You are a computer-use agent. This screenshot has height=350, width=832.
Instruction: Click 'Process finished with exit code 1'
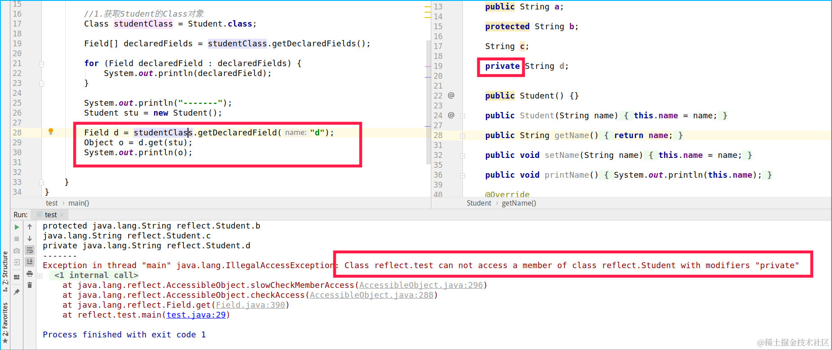[124, 335]
